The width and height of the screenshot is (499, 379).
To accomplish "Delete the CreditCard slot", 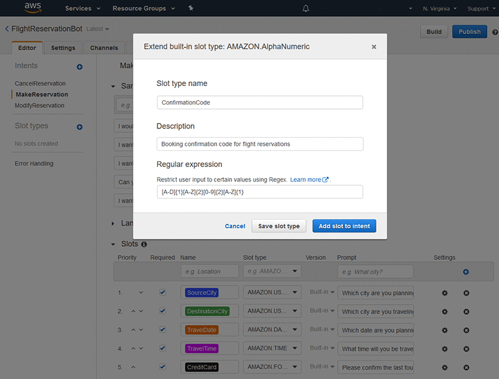I will [466, 368].
